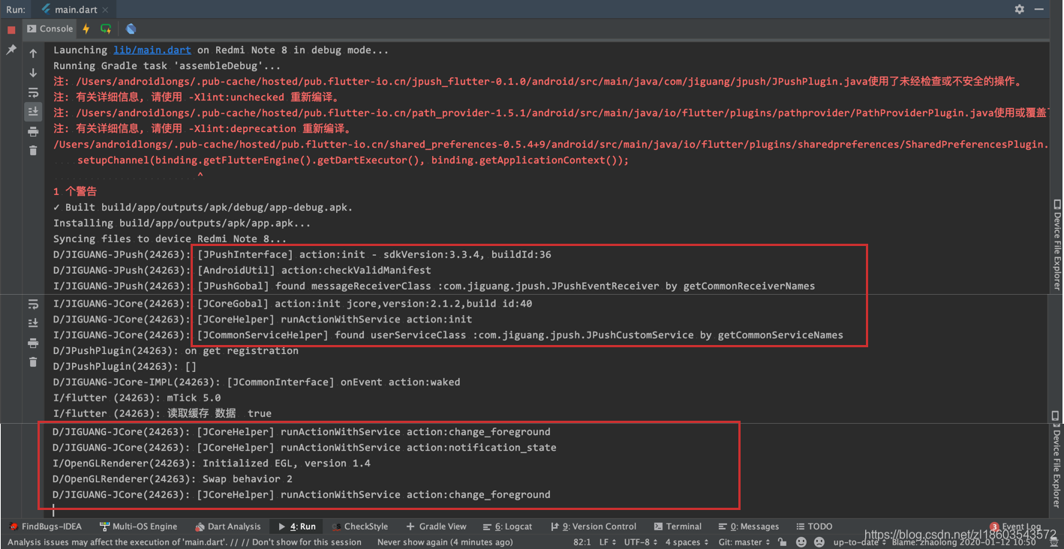Open Run settings with the gear icon
1064x549 pixels.
[x=1019, y=9]
